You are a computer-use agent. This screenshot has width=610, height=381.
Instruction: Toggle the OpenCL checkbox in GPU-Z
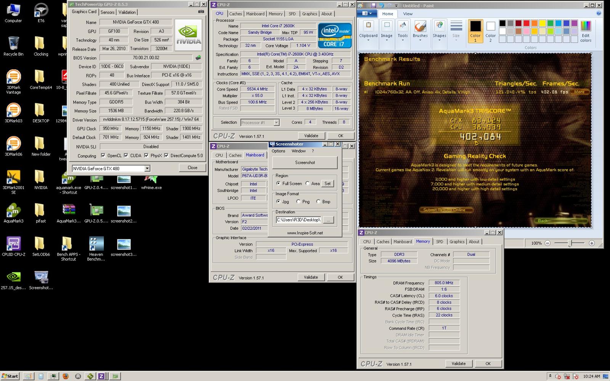point(103,155)
